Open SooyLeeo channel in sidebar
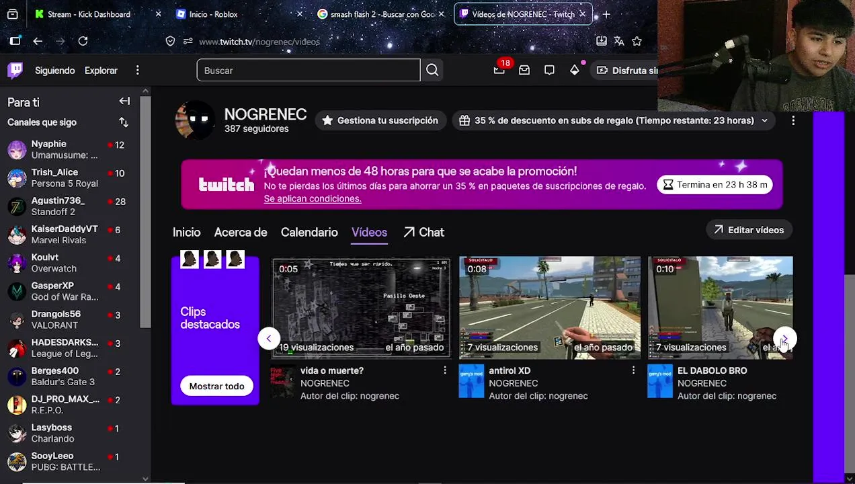 point(70,461)
